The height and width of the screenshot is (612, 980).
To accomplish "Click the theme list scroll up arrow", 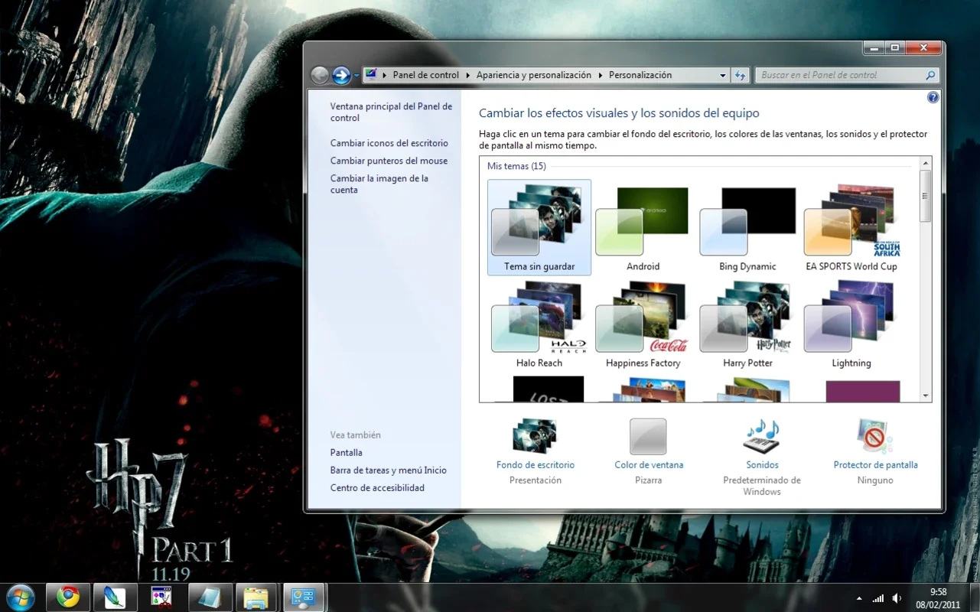I will tap(926, 163).
